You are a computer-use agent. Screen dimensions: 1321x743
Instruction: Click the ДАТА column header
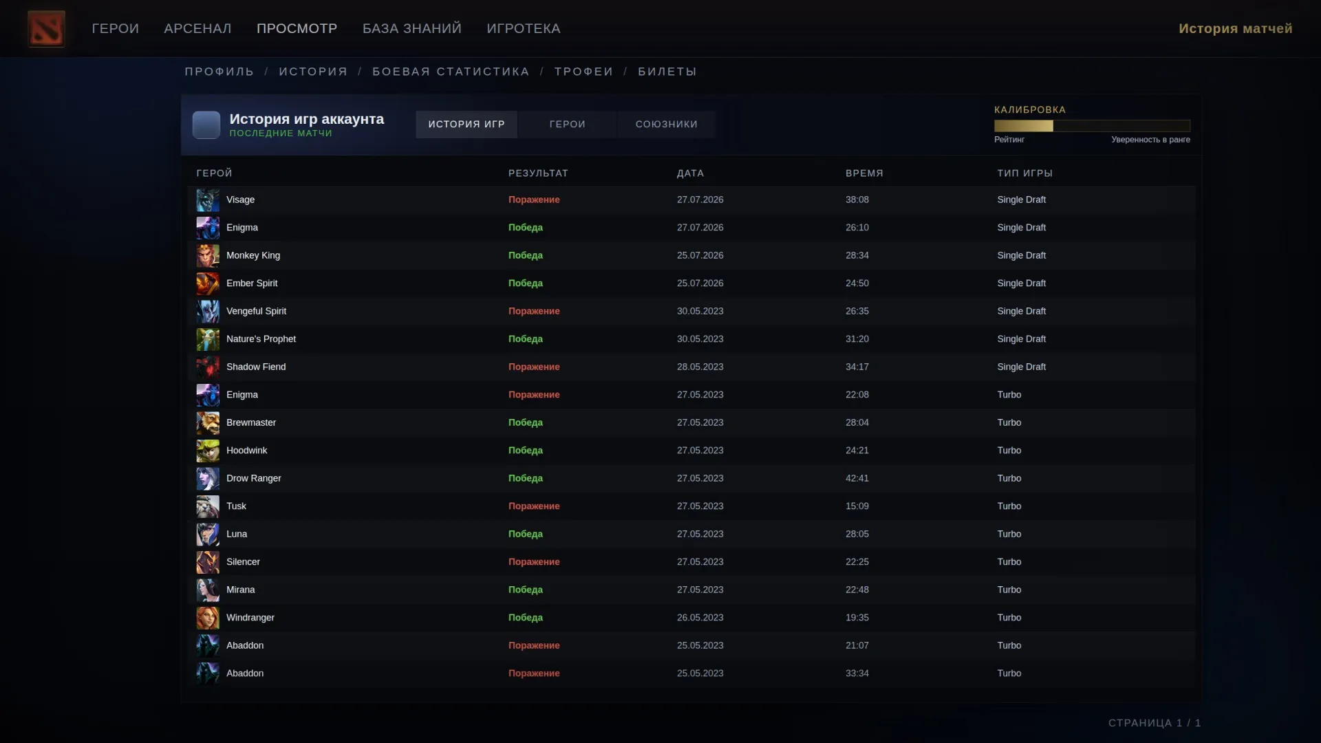(691, 173)
